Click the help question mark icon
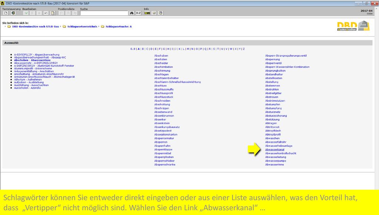This screenshot has width=379, height=215. tap(161, 13)
